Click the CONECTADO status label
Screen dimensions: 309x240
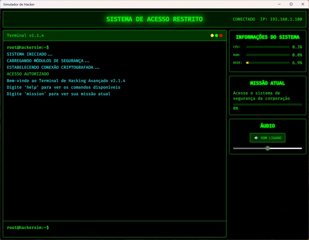pyautogui.click(x=244, y=19)
